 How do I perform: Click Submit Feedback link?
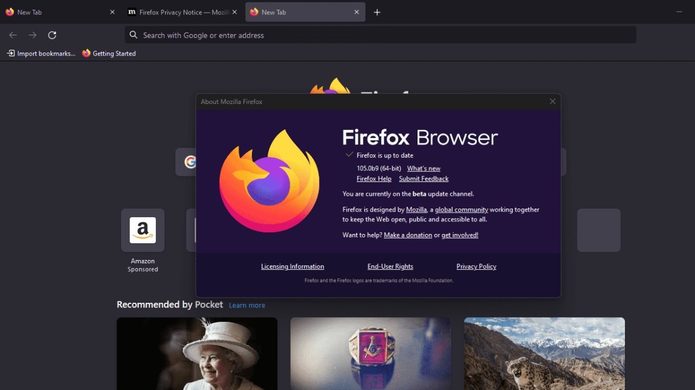point(424,179)
